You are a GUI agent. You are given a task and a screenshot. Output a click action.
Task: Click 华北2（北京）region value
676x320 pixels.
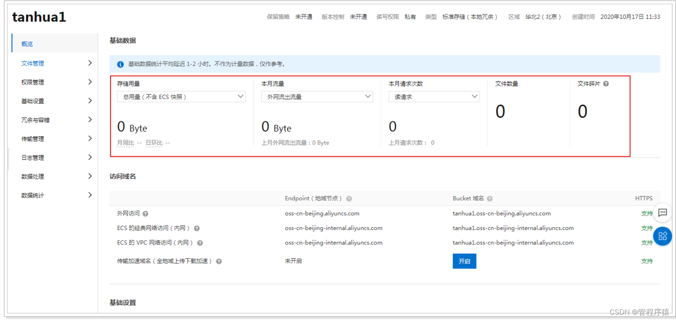click(543, 17)
